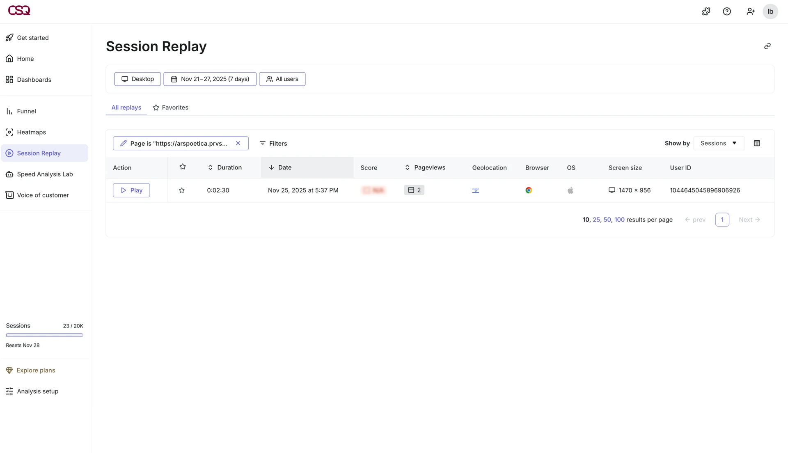This screenshot has height=453, width=788.
Task: Show 100 results per page
Action: (x=619, y=220)
